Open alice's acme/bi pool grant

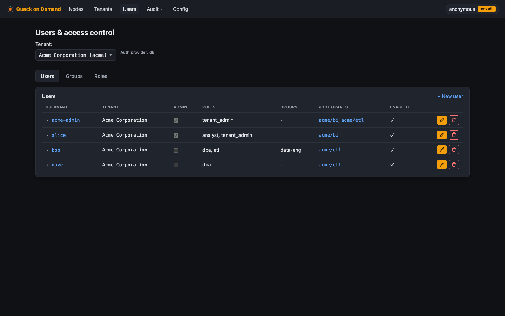[329, 135]
